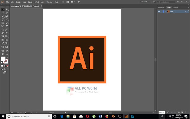Open the Effect menu

pyautogui.click(x=37, y=2)
